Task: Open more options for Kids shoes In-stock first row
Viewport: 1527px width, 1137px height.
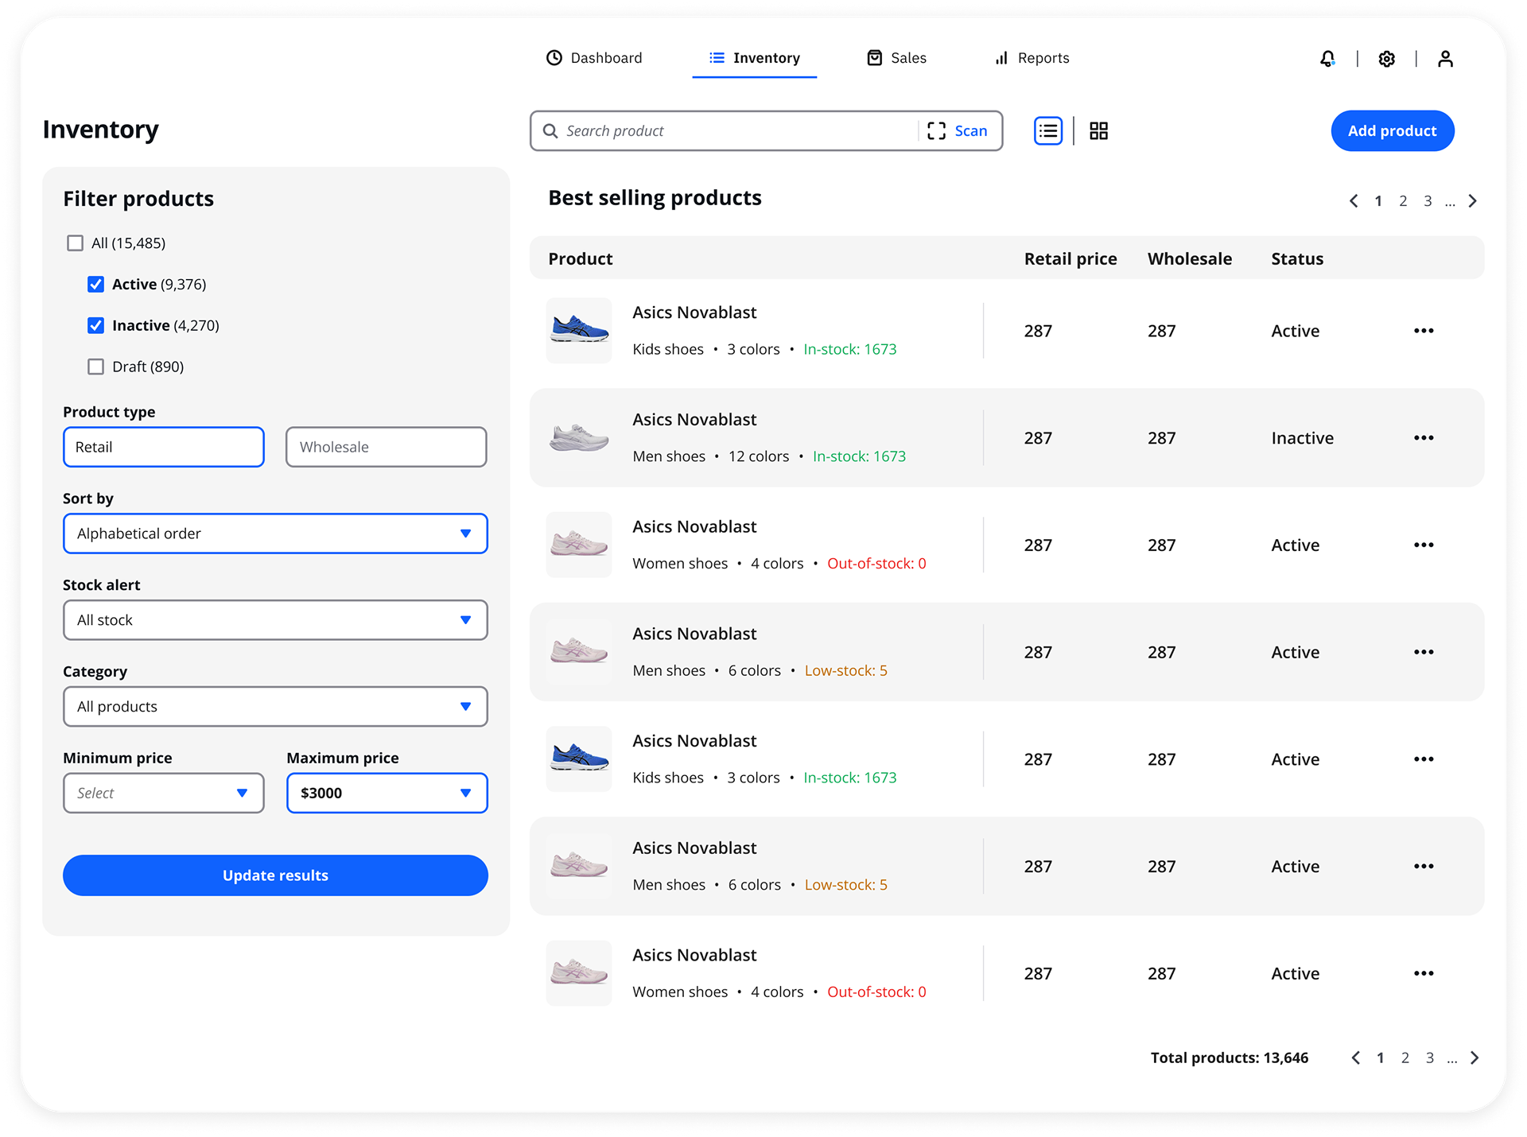Action: pos(1424,331)
